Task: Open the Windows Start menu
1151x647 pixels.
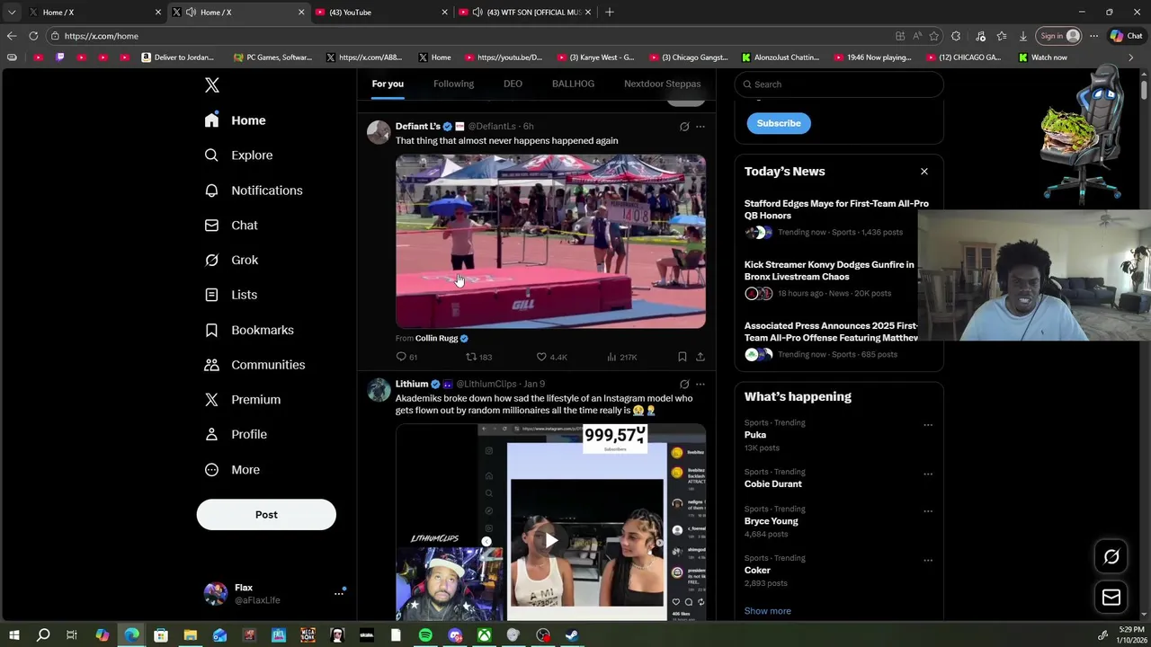Action: [x=13, y=636]
